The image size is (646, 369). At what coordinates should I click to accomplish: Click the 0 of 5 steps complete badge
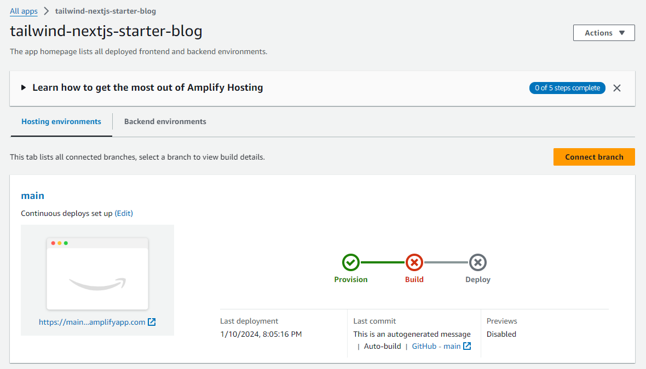click(x=567, y=88)
